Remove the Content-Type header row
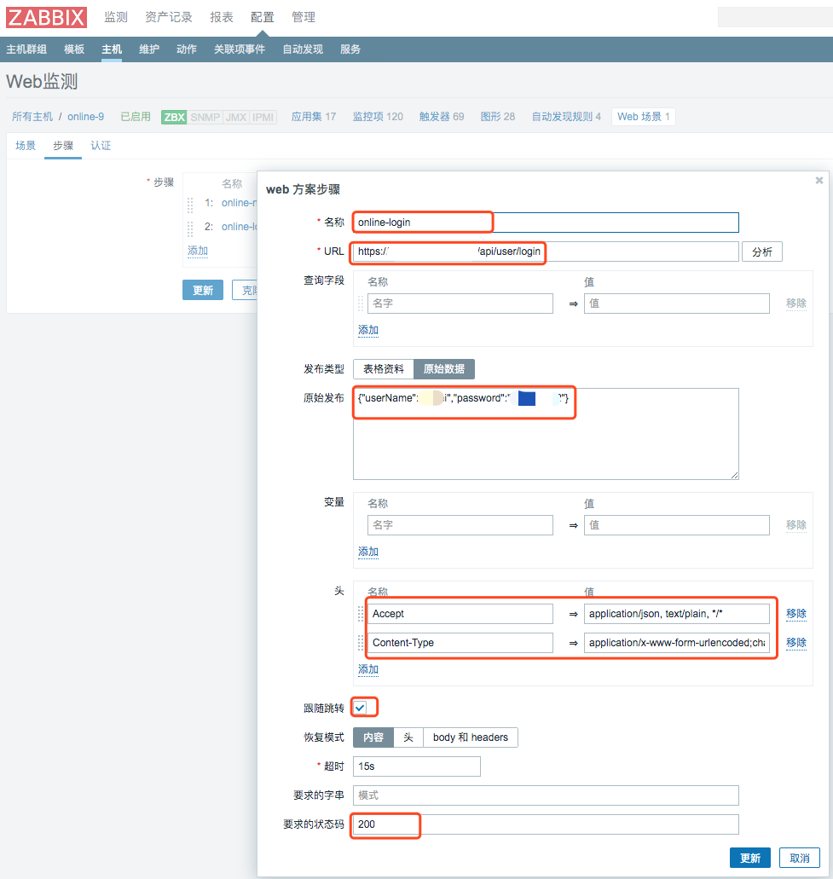 [796, 643]
